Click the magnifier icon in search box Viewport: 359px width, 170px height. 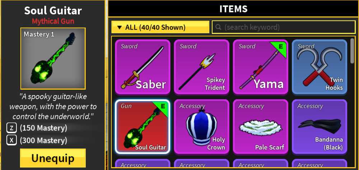(x=218, y=28)
